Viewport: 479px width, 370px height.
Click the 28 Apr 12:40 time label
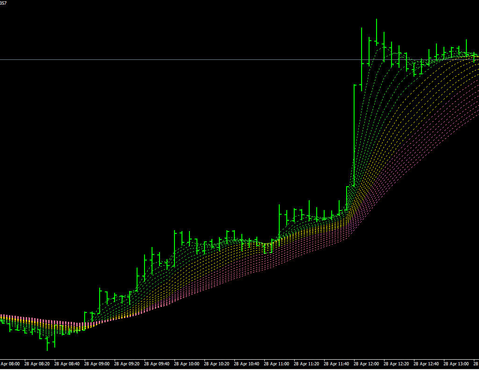click(427, 363)
